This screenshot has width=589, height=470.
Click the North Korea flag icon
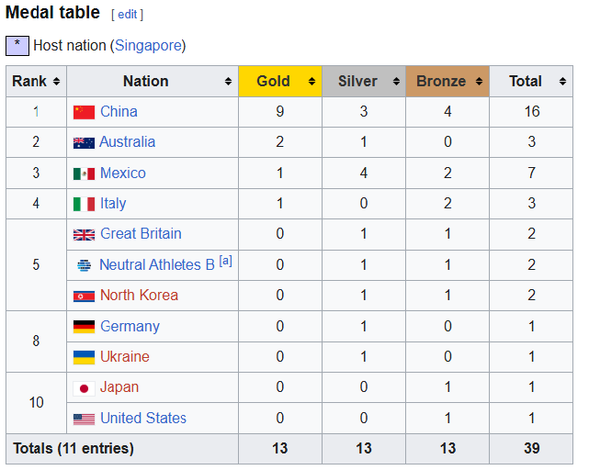pos(84,296)
